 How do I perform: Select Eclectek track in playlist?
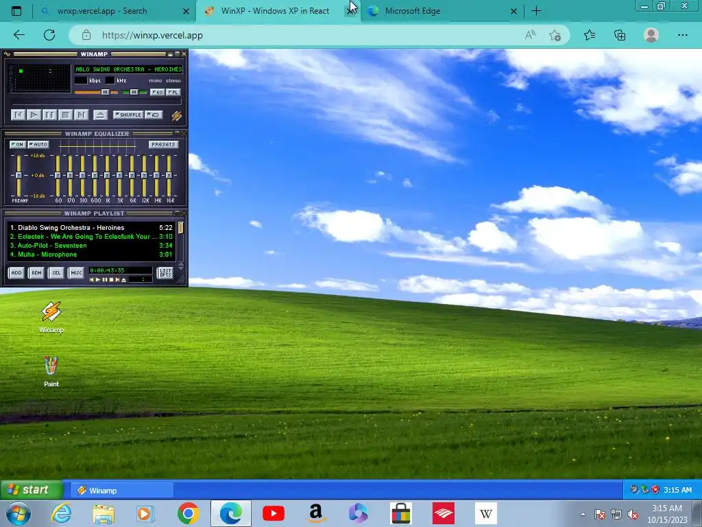point(91,237)
